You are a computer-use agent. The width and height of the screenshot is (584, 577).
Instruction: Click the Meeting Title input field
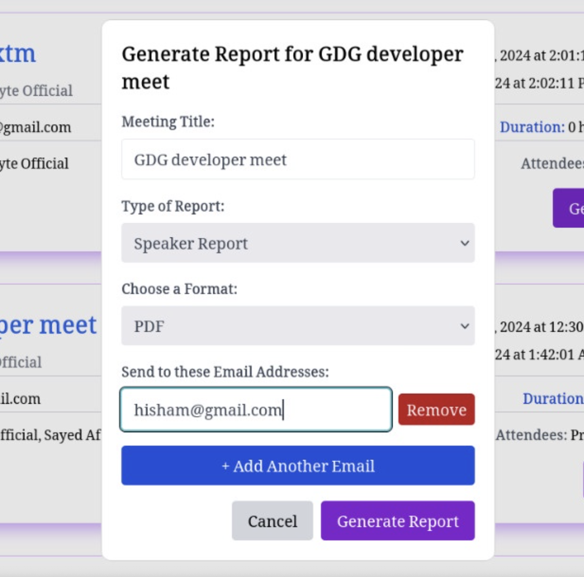coord(298,159)
